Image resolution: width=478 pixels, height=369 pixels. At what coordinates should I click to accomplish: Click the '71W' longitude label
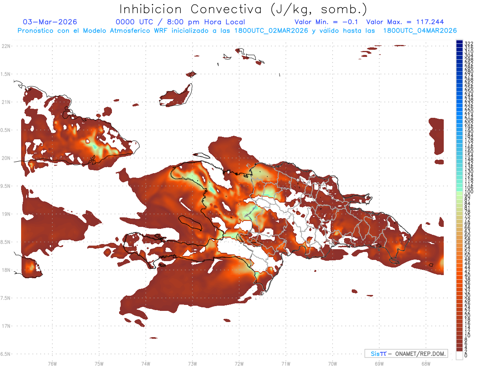tap(286, 363)
